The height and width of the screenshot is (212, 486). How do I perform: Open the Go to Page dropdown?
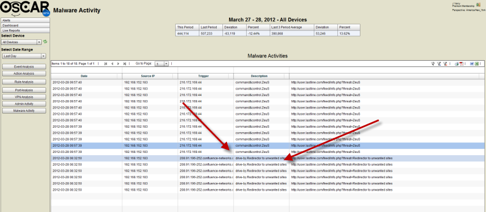click(162, 64)
